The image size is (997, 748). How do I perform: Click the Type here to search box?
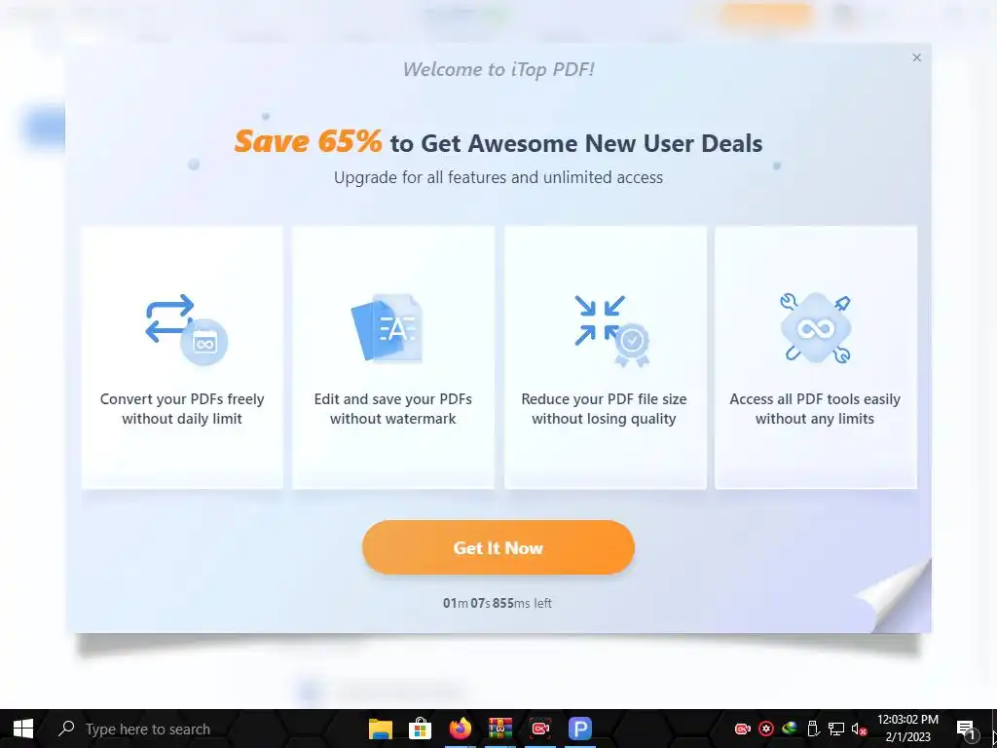tap(148, 729)
